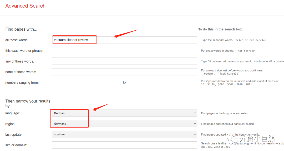Click the 'any of these words' field
The width and height of the screenshot is (284, 151).
pos(124,61)
